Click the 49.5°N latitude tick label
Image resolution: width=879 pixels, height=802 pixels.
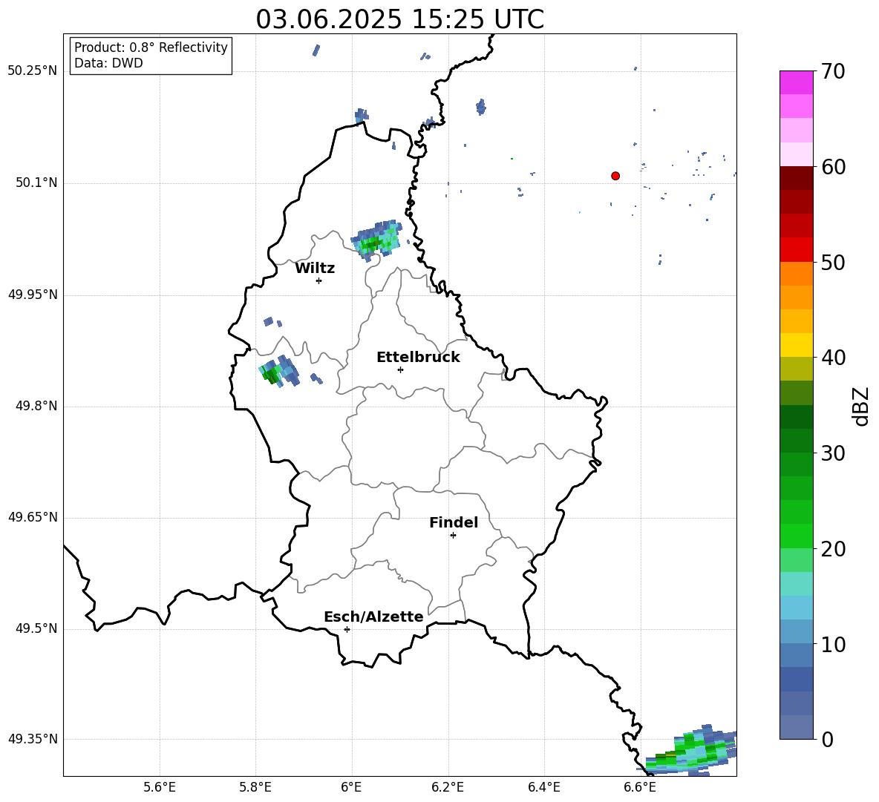pos(37,628)
